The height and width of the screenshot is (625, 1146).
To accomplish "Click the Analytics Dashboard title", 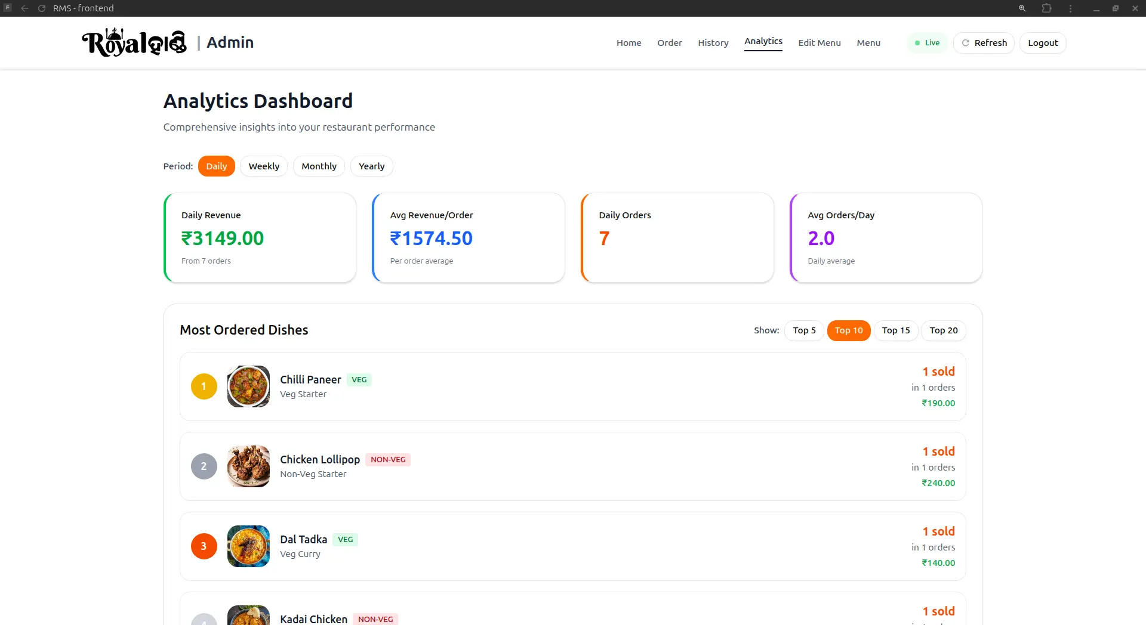I will pos(258,101).
